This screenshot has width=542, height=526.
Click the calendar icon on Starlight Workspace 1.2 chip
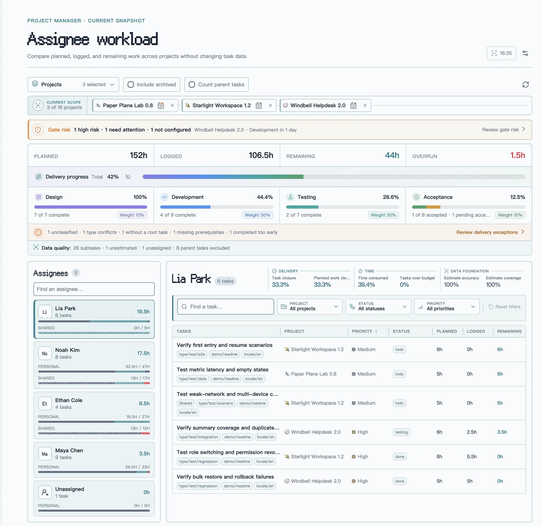(259, 105)
